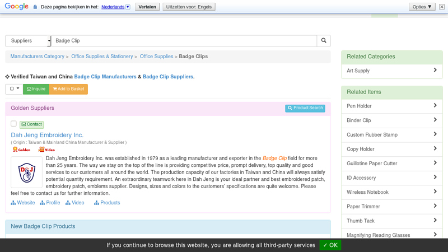Open Art Supply category chevron
This screenshot has width=448, height=252.
(435, 71)
